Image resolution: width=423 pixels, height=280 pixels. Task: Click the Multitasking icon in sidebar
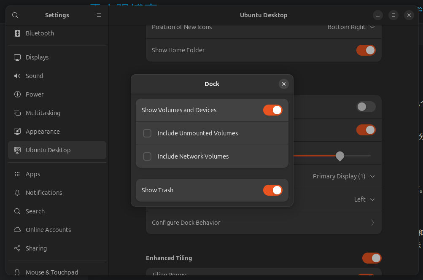[17, 113]
